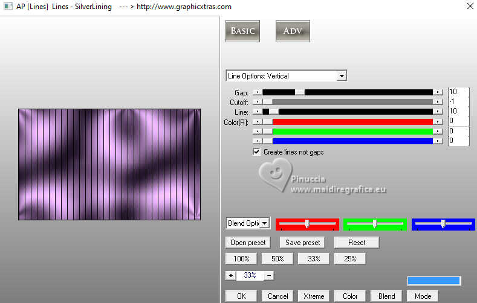Click the Open preset button
Viewport: 477px width, 303px height.
click(x=248, y=243)
